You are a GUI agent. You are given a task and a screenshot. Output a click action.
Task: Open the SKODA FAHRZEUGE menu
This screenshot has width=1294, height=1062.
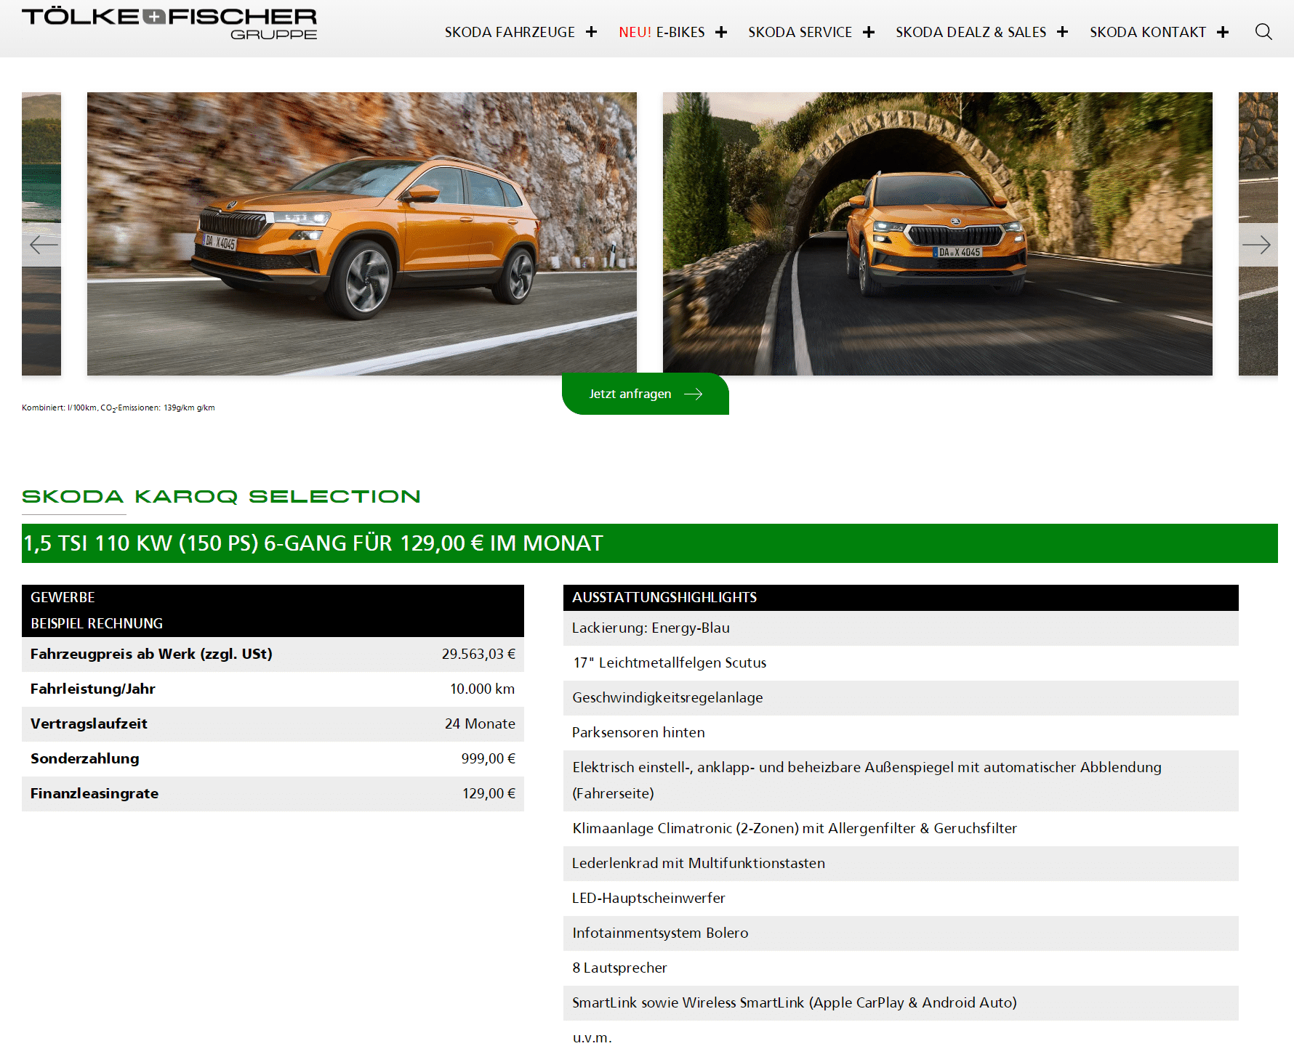pos(510,32)
